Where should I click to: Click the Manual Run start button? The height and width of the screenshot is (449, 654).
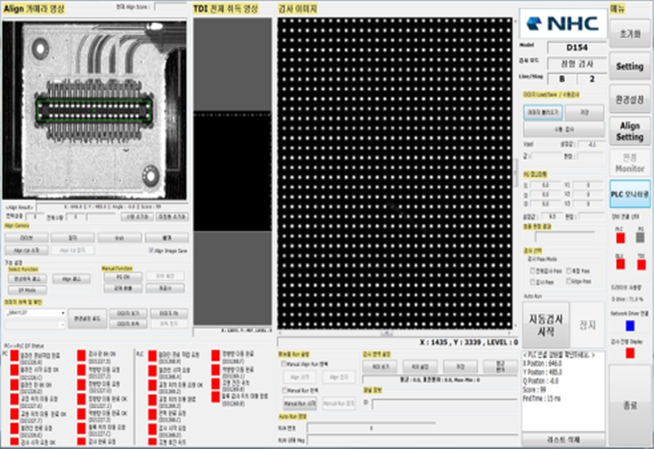pos(299,402)
